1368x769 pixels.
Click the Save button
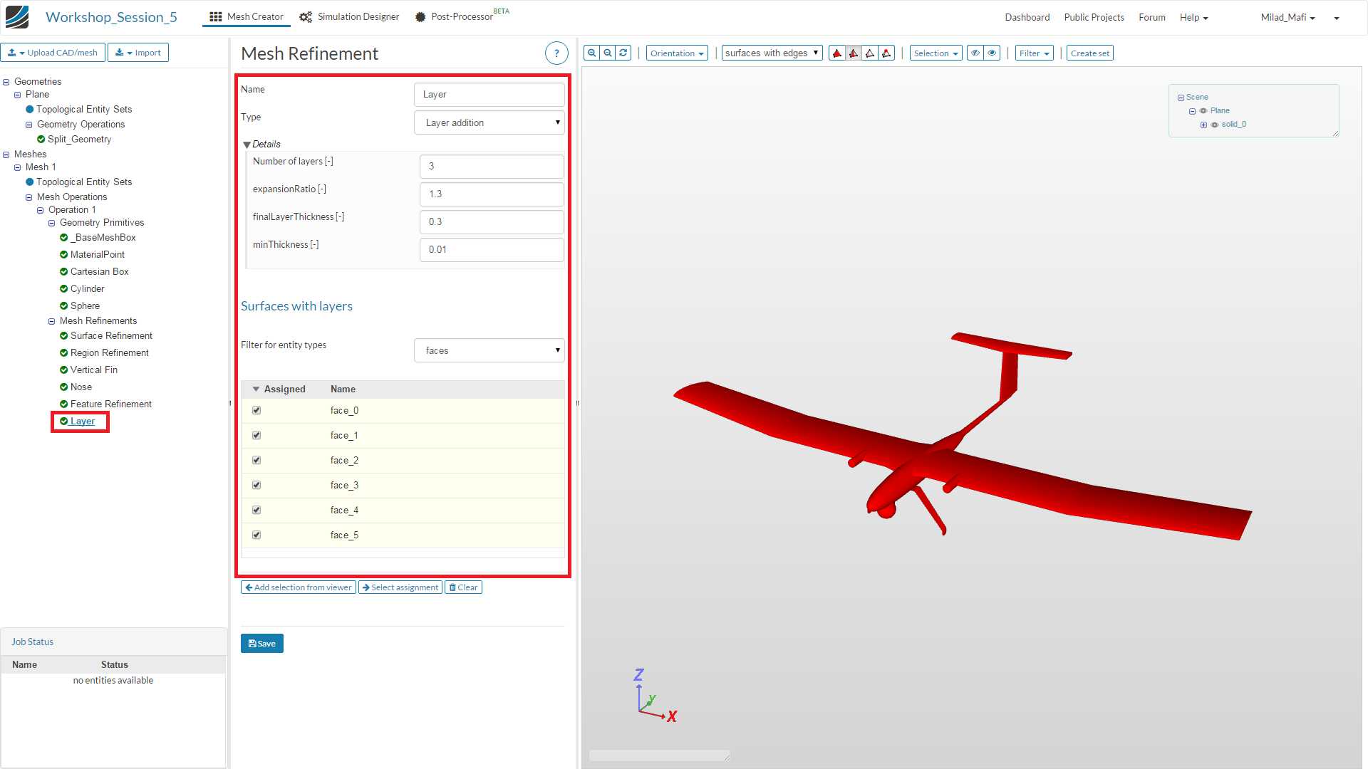point(262,644)
